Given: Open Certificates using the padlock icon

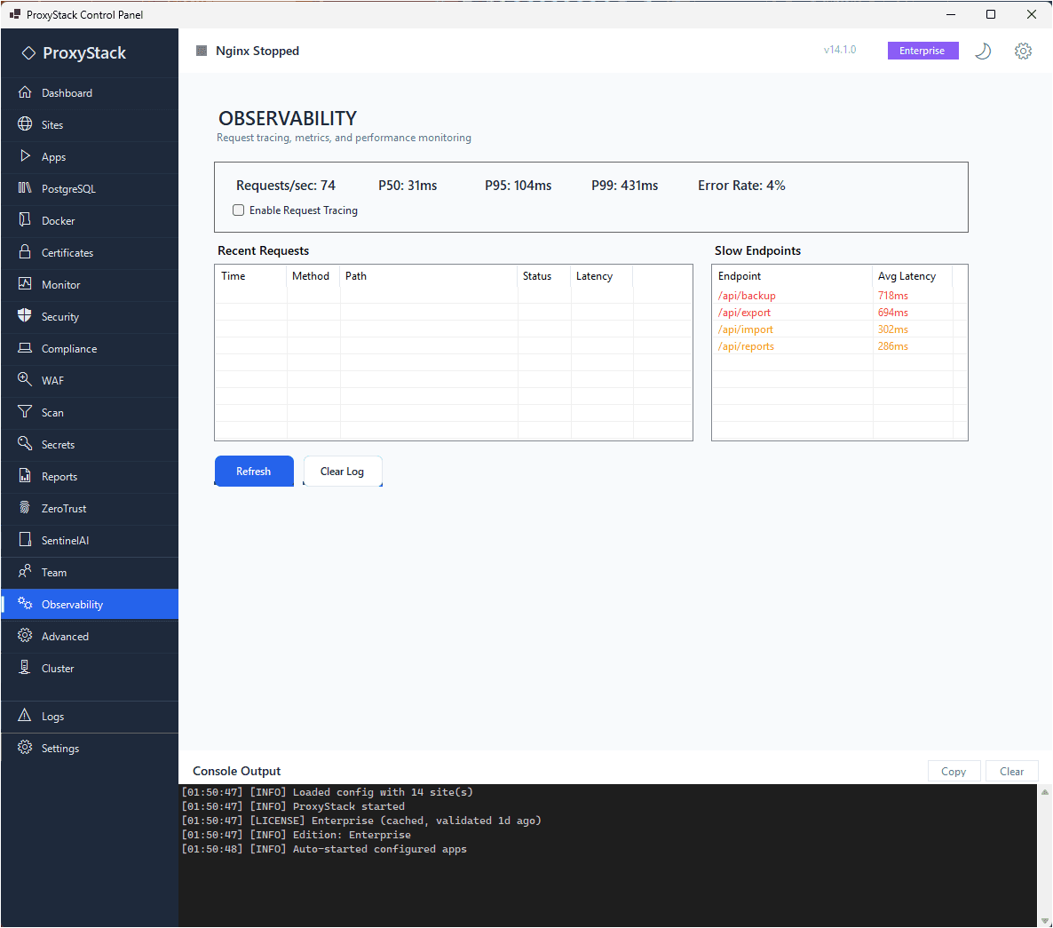Looking at the screenshot, I should 27,253.
